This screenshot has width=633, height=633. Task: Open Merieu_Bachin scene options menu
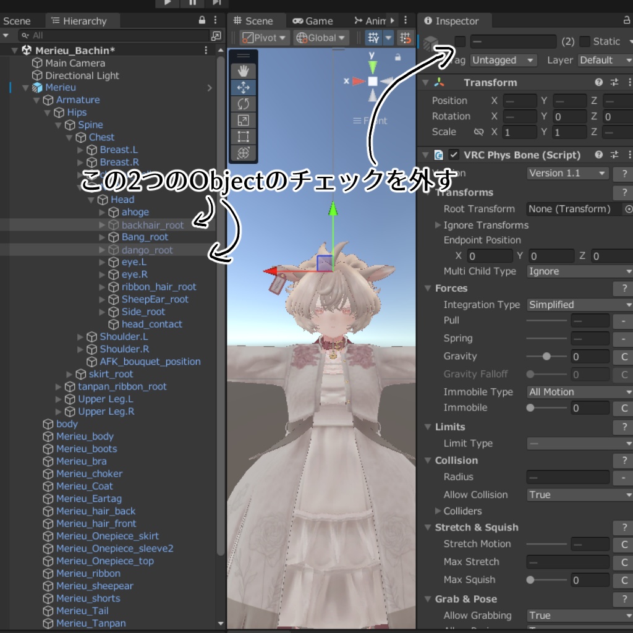click(206, 50)
